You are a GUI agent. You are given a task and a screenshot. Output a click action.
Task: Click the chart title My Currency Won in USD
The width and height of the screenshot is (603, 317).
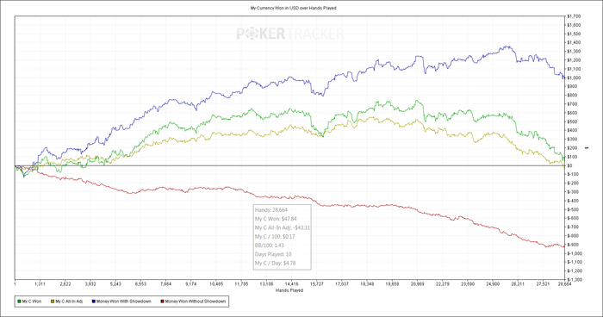tap(294, 8)
